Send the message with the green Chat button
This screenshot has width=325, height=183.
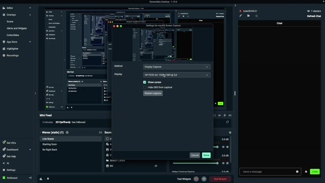pos(315,172)
